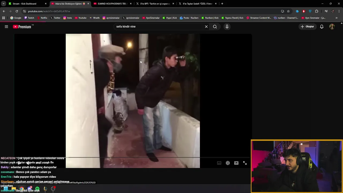Open the Hype | Kick bookmark
343x193 pixels.
(169, 18)
